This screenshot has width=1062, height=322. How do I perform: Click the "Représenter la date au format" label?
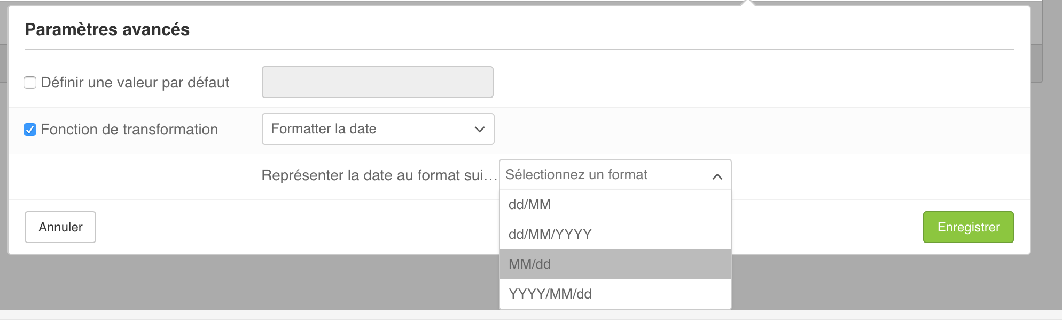tap(379, 175)
